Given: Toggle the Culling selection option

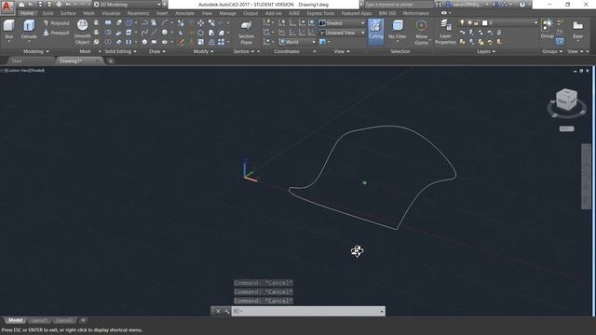Looking at the screenshot, I should point(375,31).
